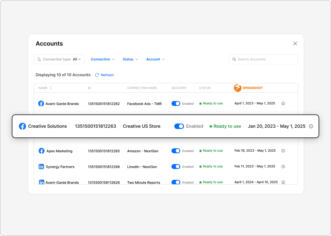Screen dimensions: 331x236
Task: Click the search magnifier icon in Search Accounts
Action: tap(234, 59)
